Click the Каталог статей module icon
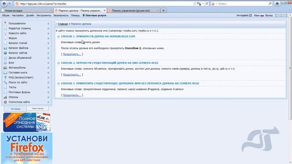The image size is (292, 164). [5, 43]
